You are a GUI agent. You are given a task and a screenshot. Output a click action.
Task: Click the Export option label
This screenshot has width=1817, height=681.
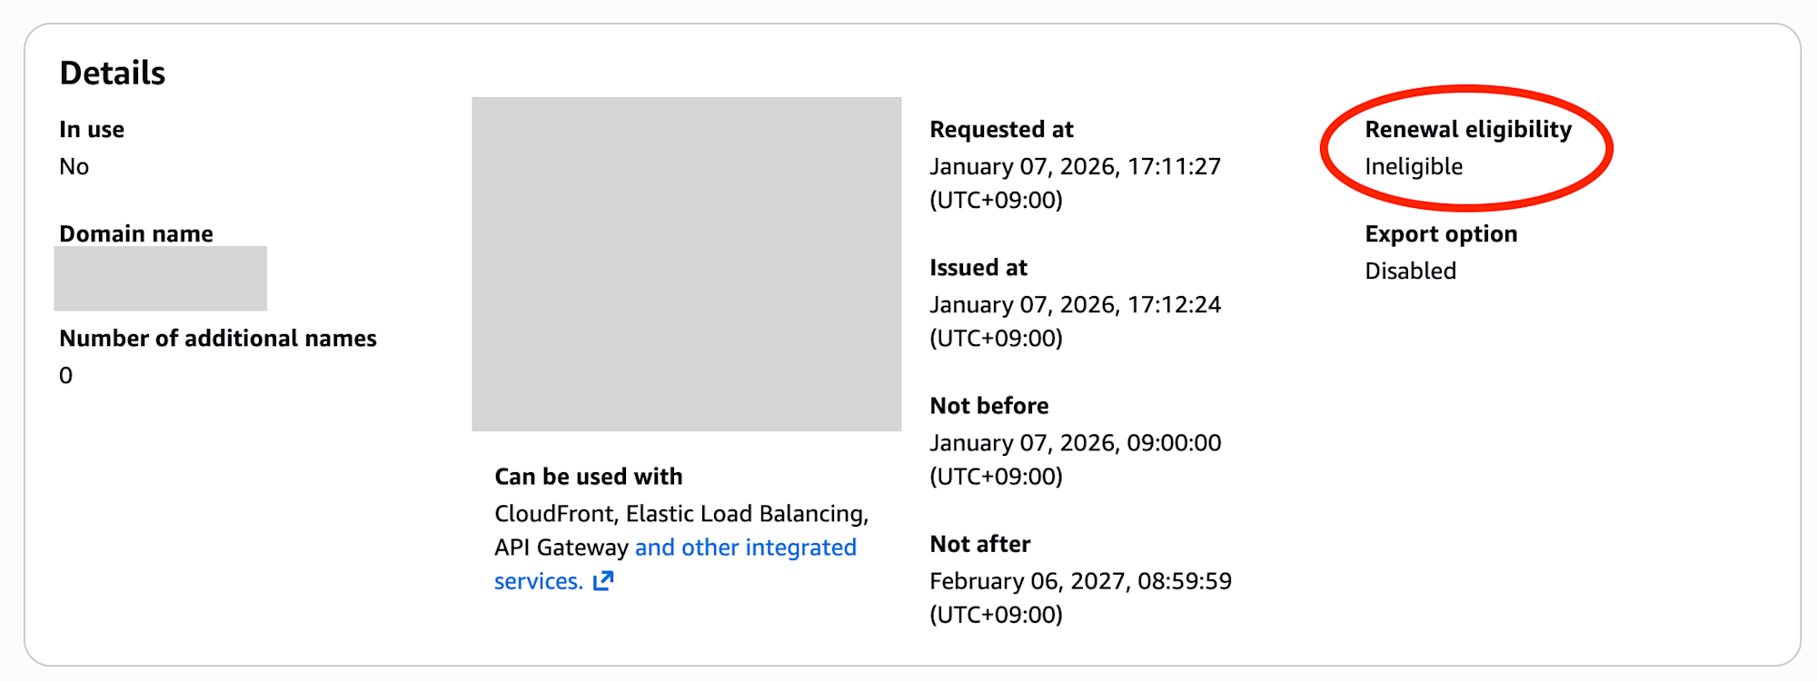(x=1440, y=234)
